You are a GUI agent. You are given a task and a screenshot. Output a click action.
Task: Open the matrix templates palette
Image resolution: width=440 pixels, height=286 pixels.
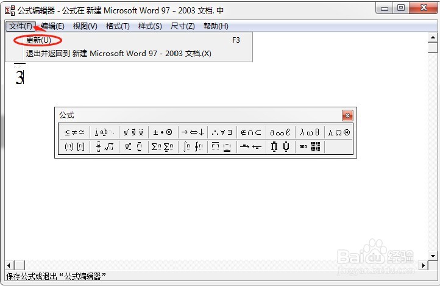(310, 146)
